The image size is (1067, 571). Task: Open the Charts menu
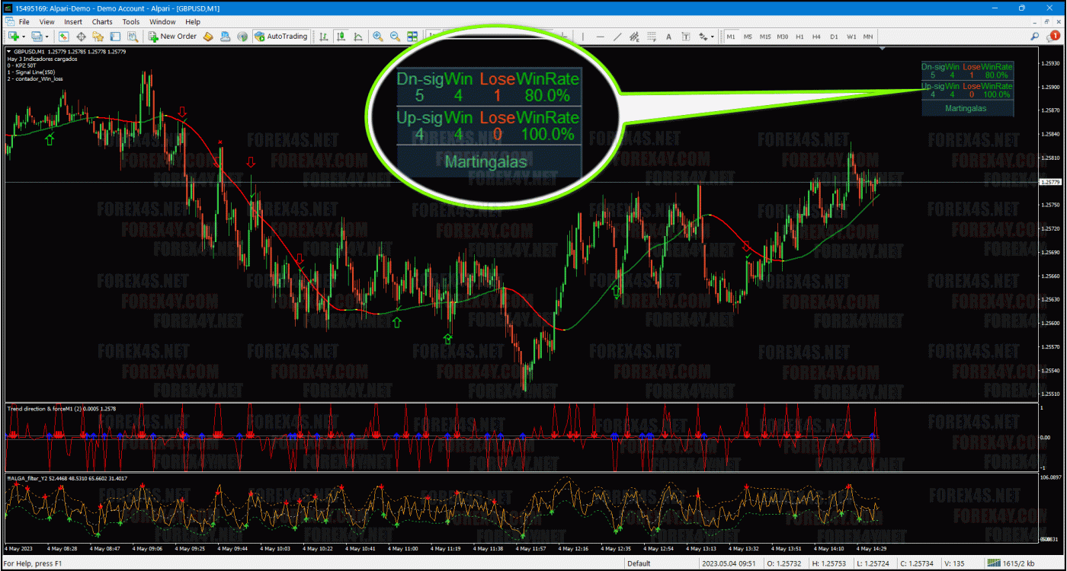[102, 22]
